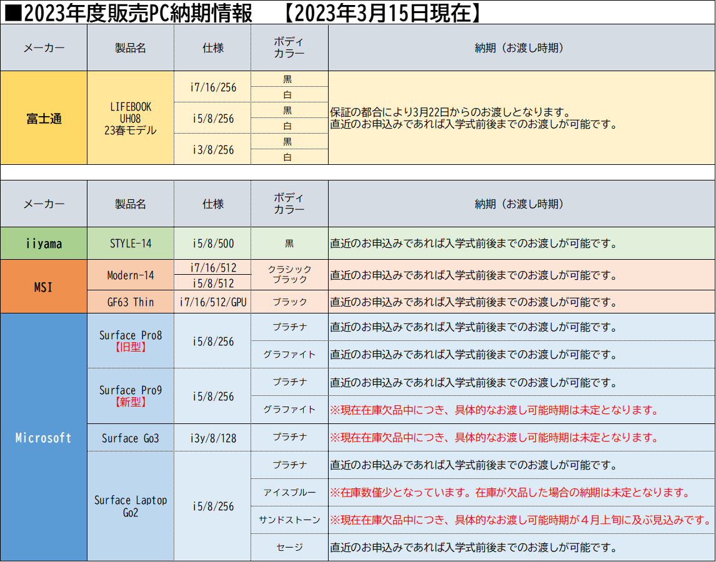Click the "MSI" maker cell

(44, 286)
